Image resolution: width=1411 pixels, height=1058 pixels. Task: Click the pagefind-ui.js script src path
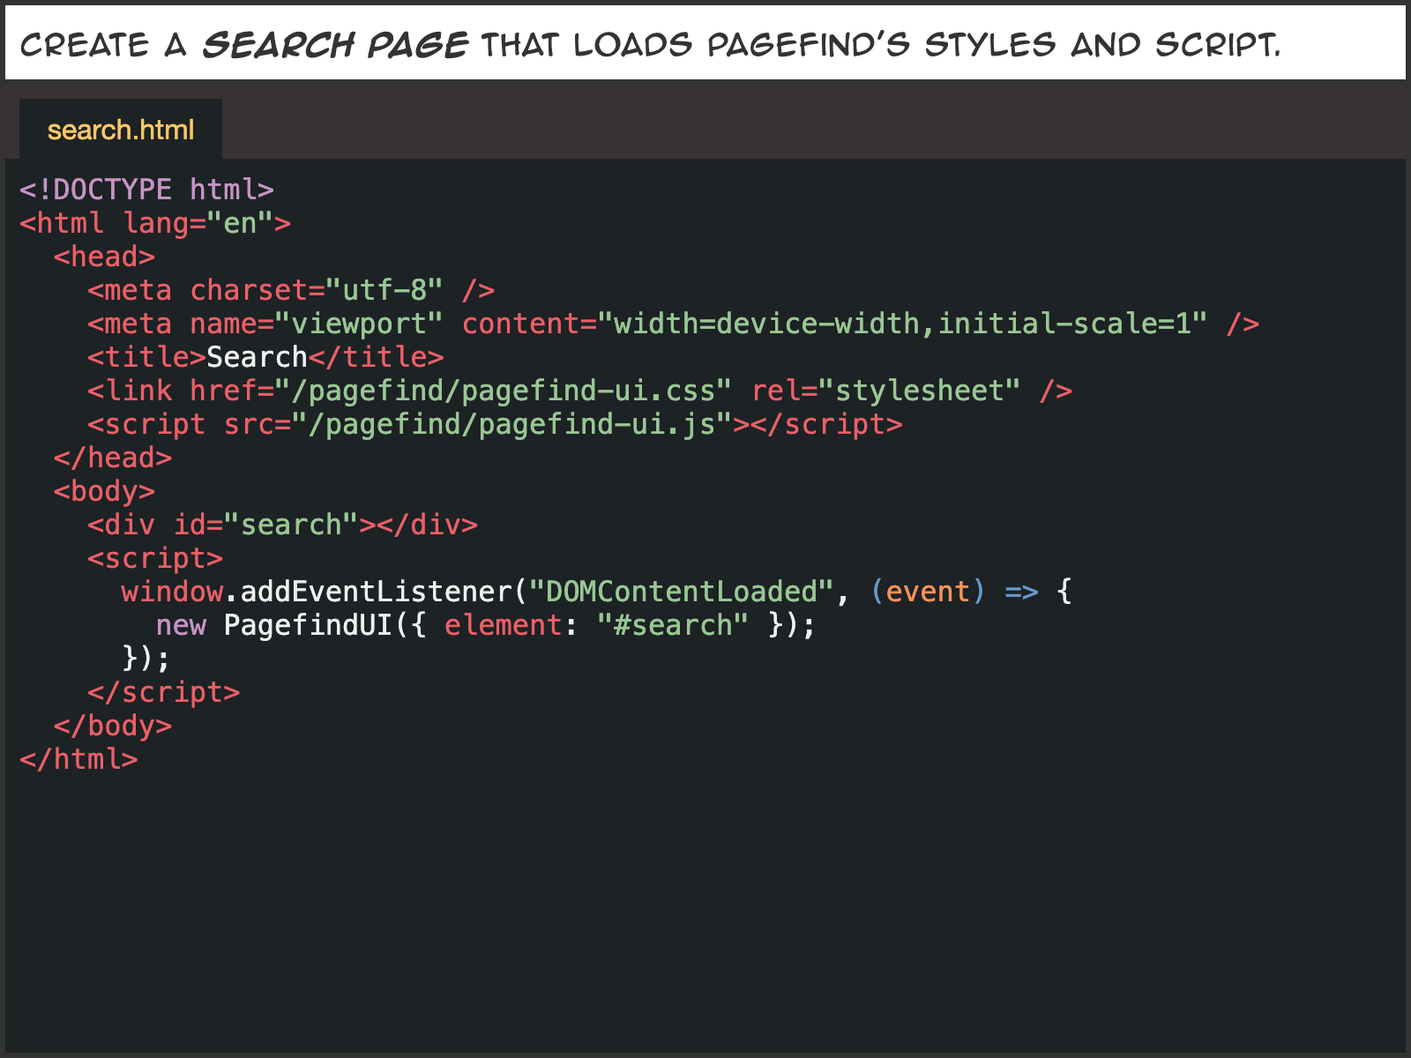[x=520, y=424]
